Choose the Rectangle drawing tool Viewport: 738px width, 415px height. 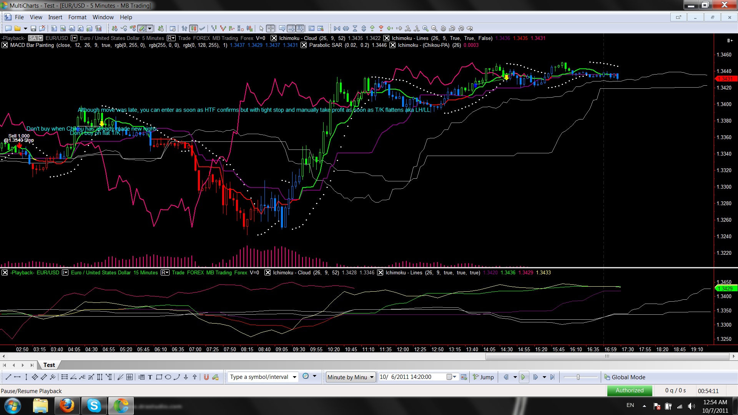[x=159, y=377]
